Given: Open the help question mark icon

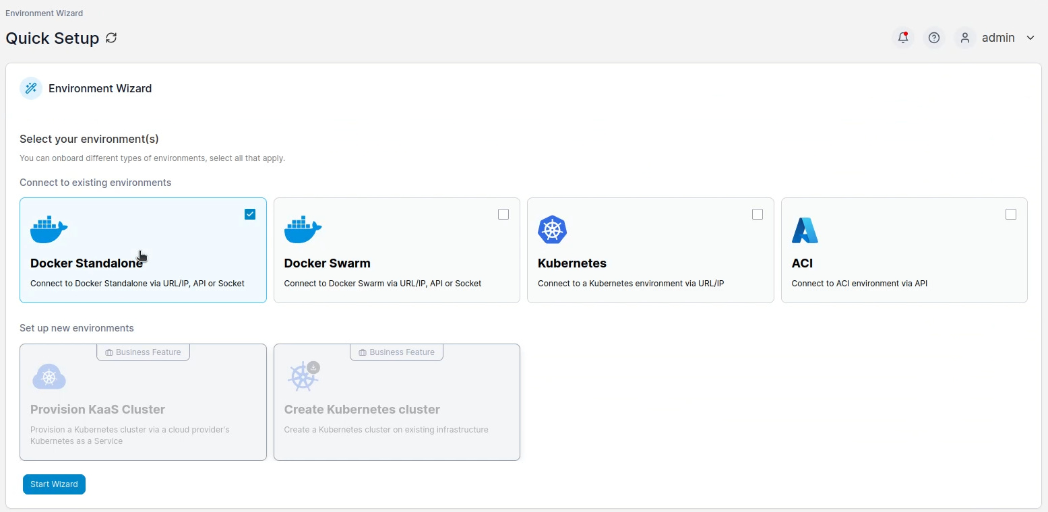Looking at the screenshot, I should 934,38.
